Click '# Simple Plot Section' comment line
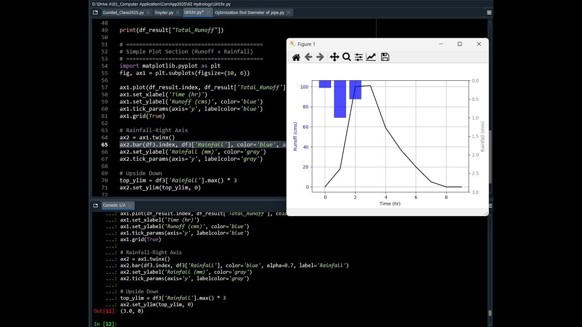 [186, 51]
